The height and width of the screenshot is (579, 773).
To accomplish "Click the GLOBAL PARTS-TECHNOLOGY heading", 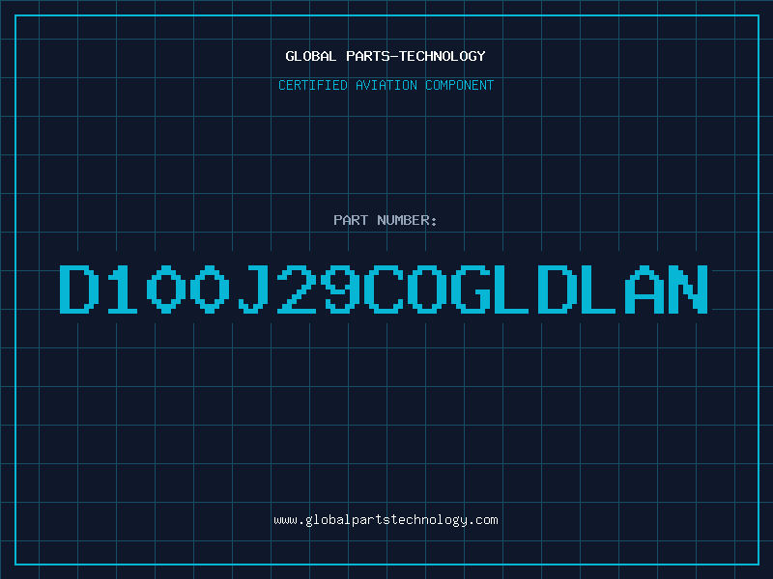I will pos(386,56).
